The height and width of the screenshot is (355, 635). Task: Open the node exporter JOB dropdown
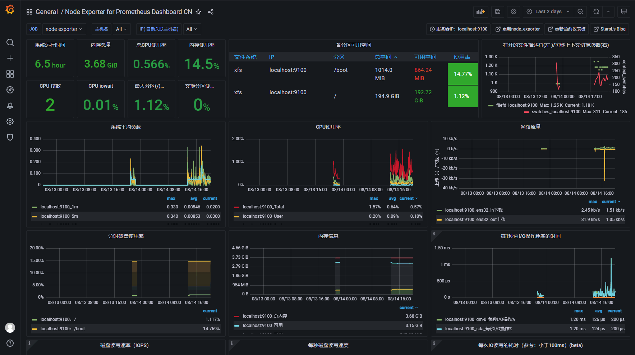(x=64, y=29)
